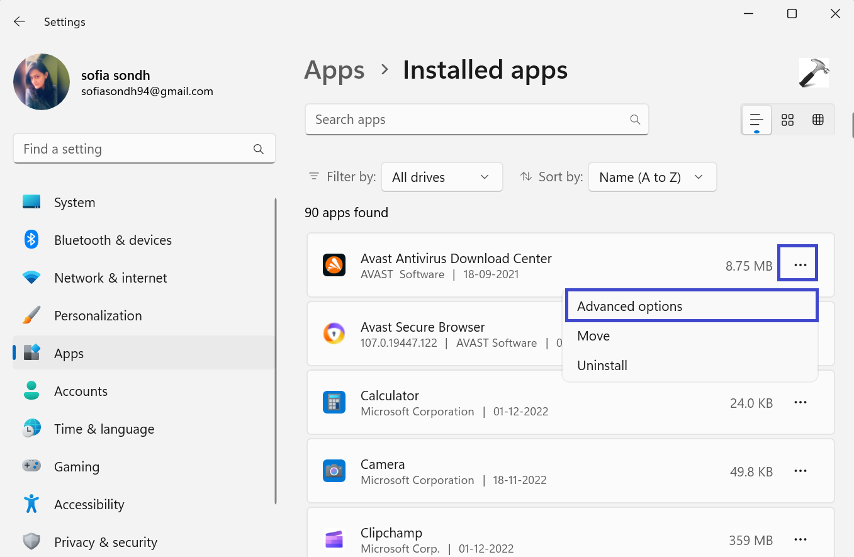
Task: Choose Uninstall from the context menu
Action: coord(602,366)
